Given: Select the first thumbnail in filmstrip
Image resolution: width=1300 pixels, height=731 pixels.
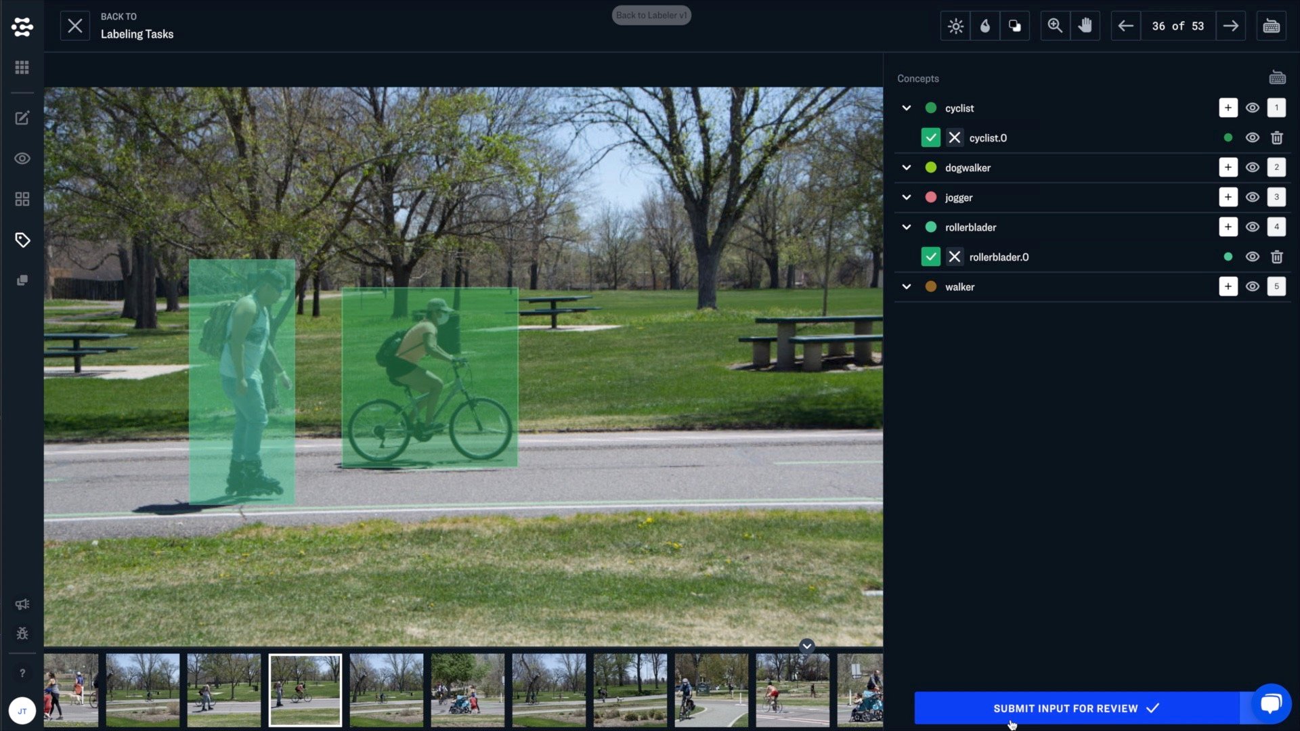Looking at the screenshot, I should click(x=71, y=690).
